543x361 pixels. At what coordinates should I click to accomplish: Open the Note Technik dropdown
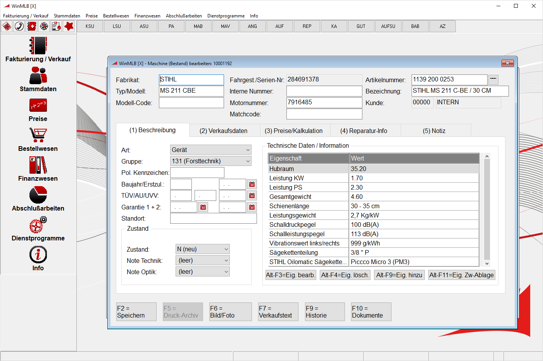pyautogui.click(x=226, y=260)
